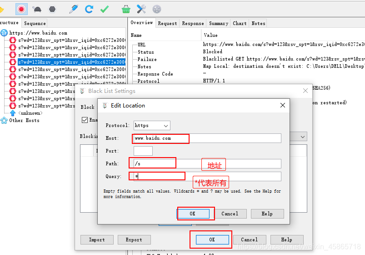The width and height of the screenshot is (365, 255).
Task: Open Help in Edit Location dialog
Action: (x=267, y=214)
